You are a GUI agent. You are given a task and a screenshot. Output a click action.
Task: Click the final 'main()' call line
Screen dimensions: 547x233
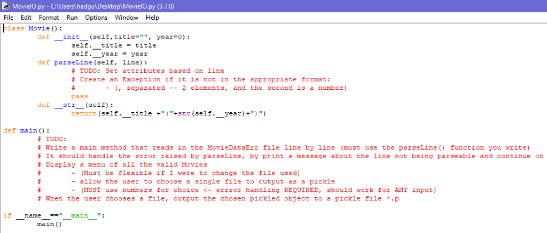[50, 223]
